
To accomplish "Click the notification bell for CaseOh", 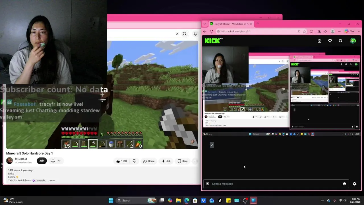I will pyautogui.click(x=53, y=161).
